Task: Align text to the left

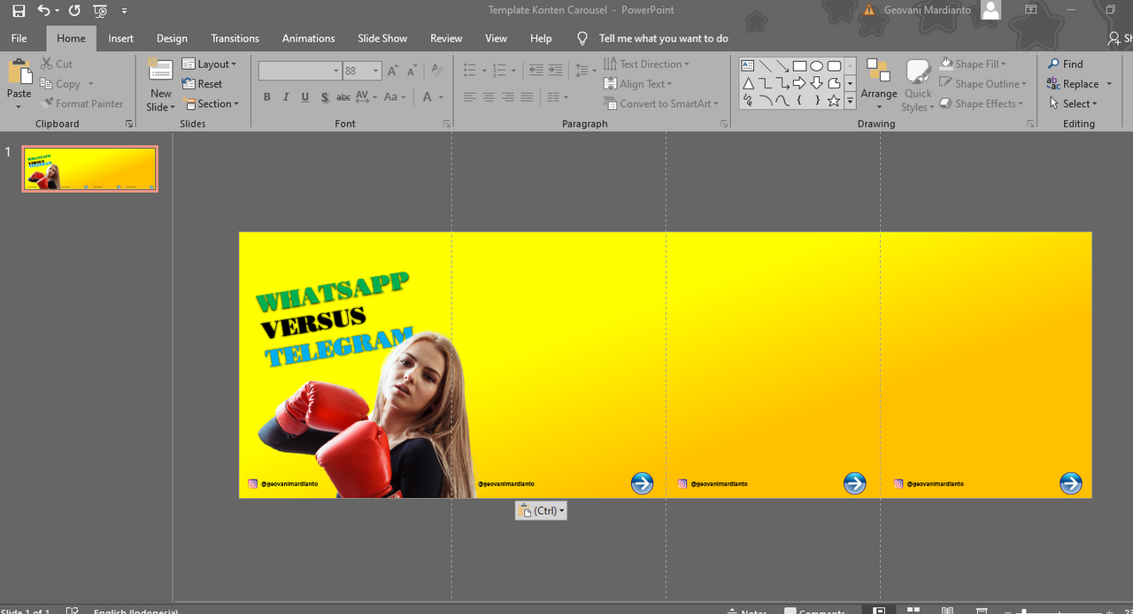Action: click(x=469, y=97)
